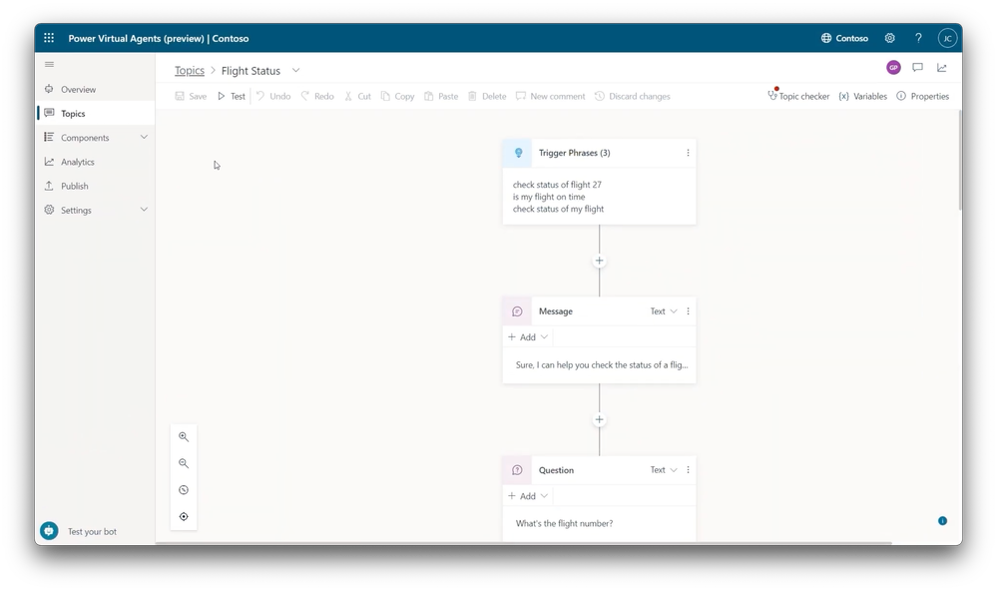
Task: Open Test your bot panel
Action: [79, 531]
